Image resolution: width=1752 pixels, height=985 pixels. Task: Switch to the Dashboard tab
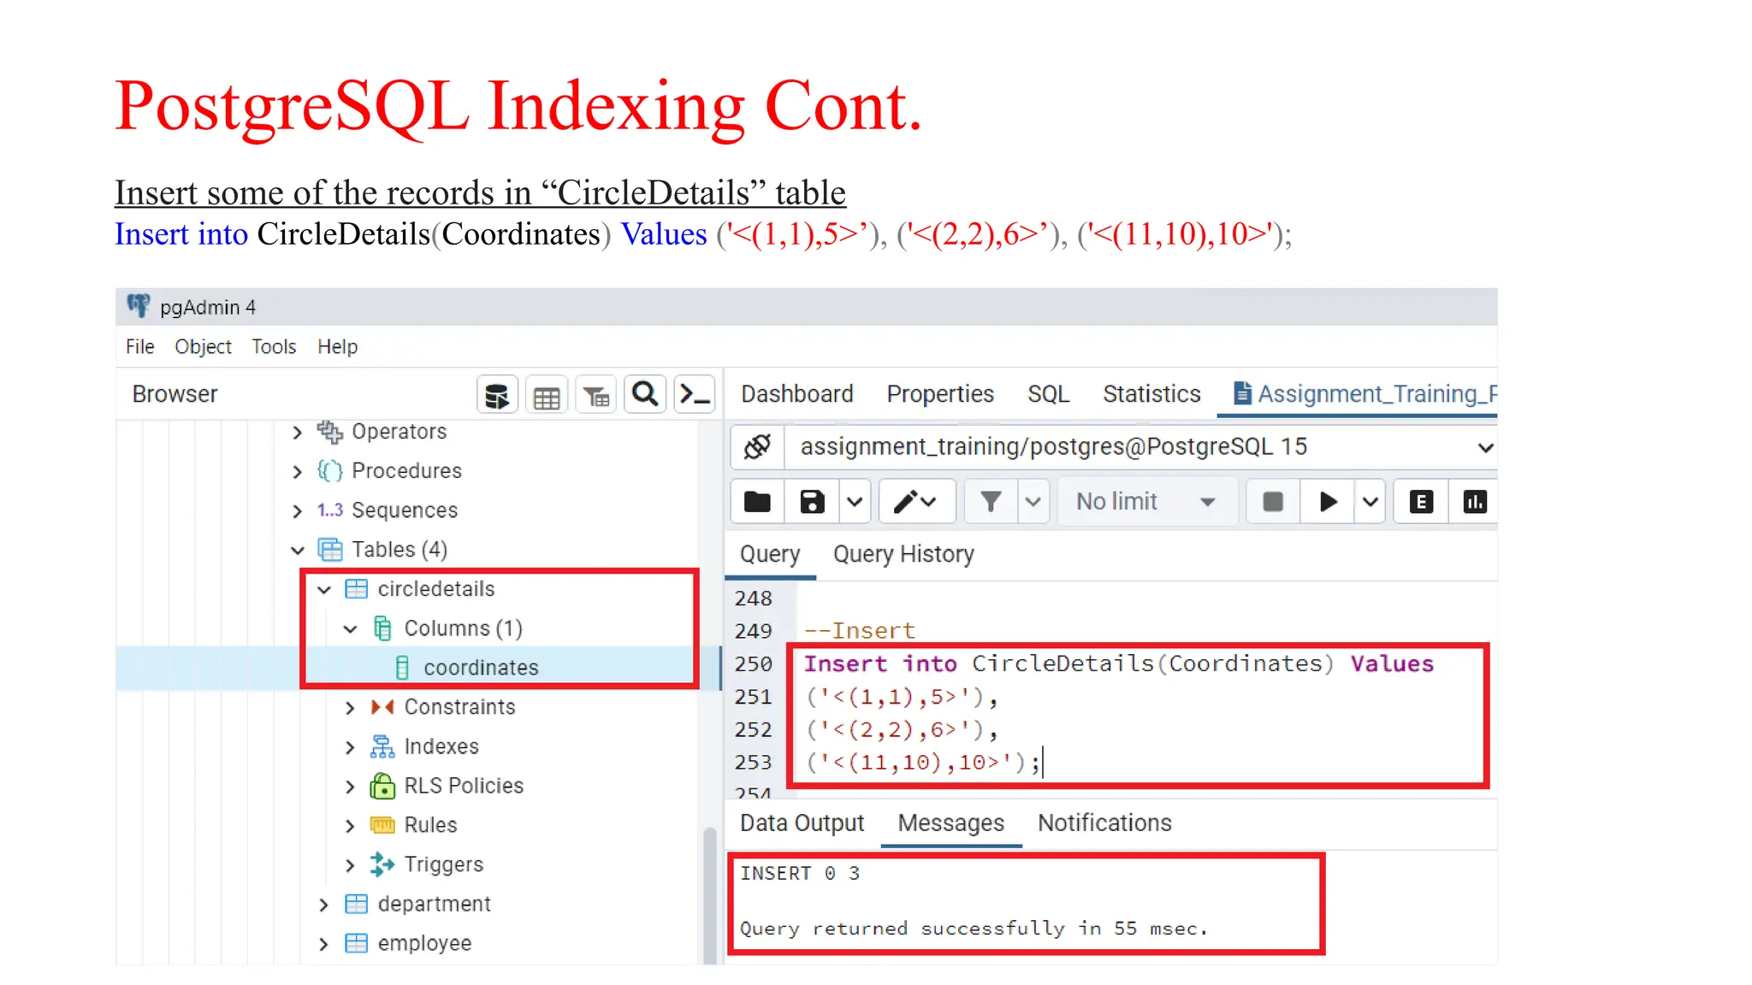[796, 393]
